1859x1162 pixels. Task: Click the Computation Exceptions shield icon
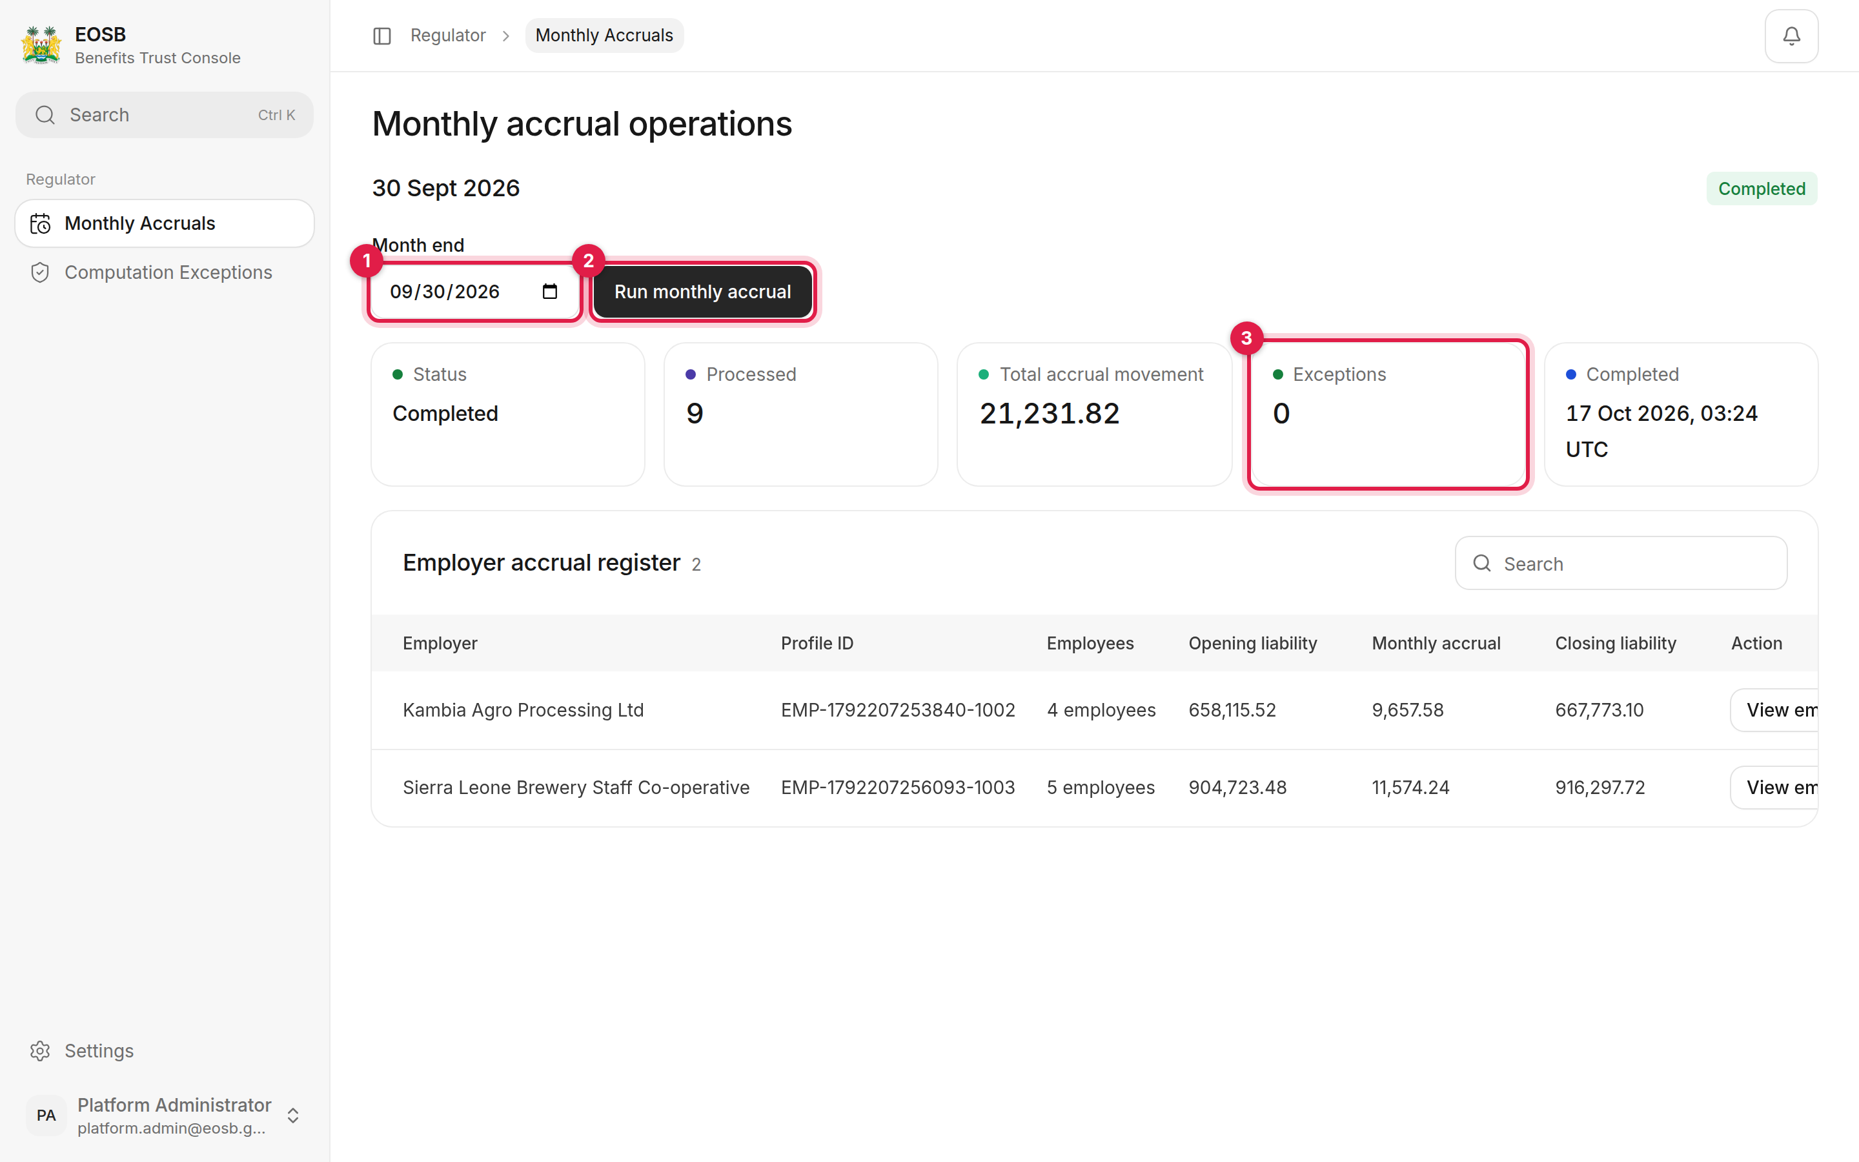(40, 273)
